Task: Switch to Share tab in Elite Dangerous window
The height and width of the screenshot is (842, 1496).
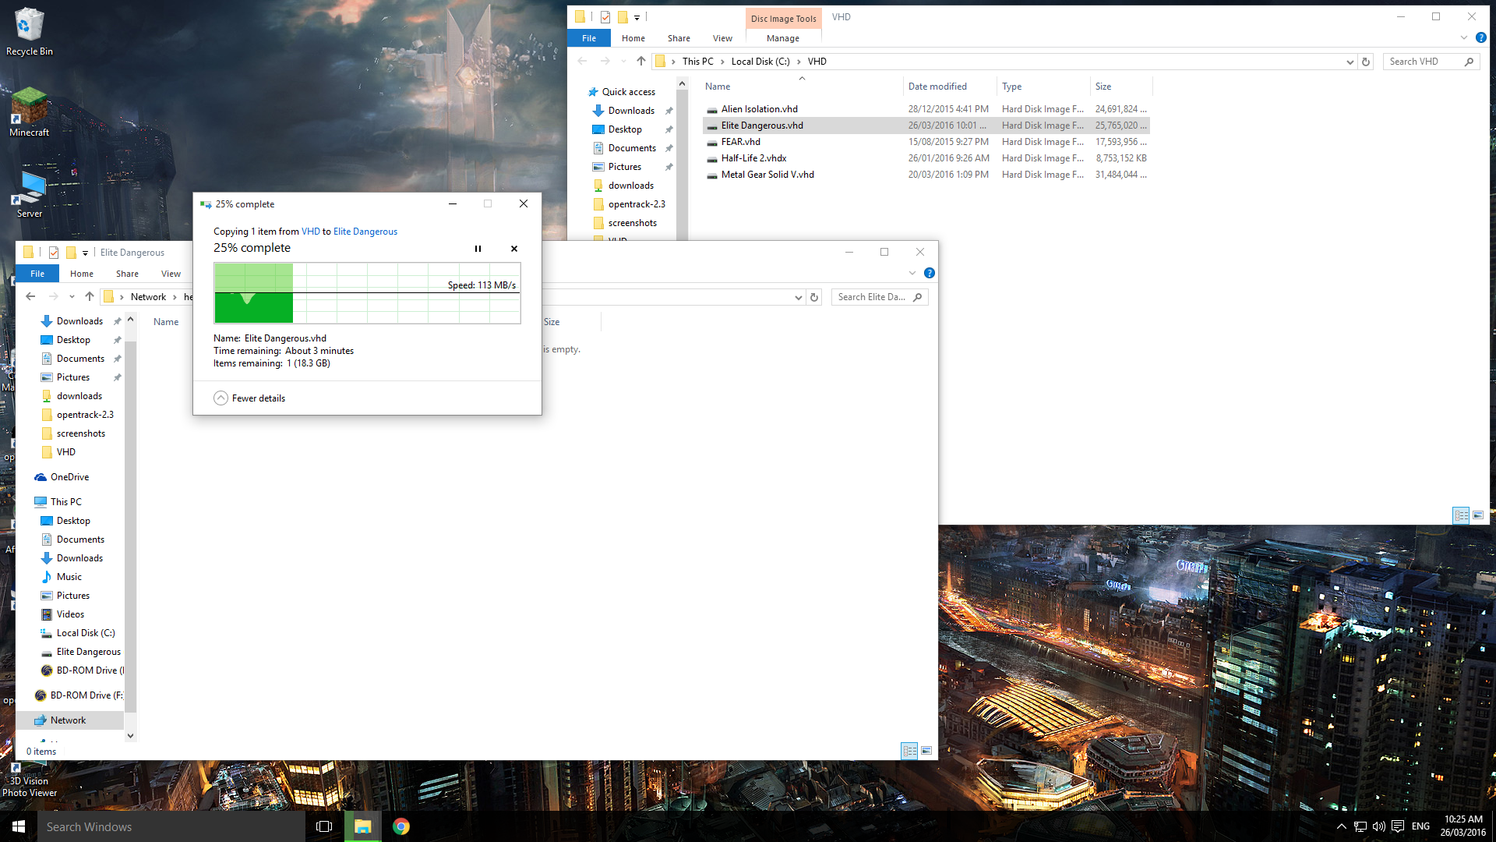Action: pos(127,274)
